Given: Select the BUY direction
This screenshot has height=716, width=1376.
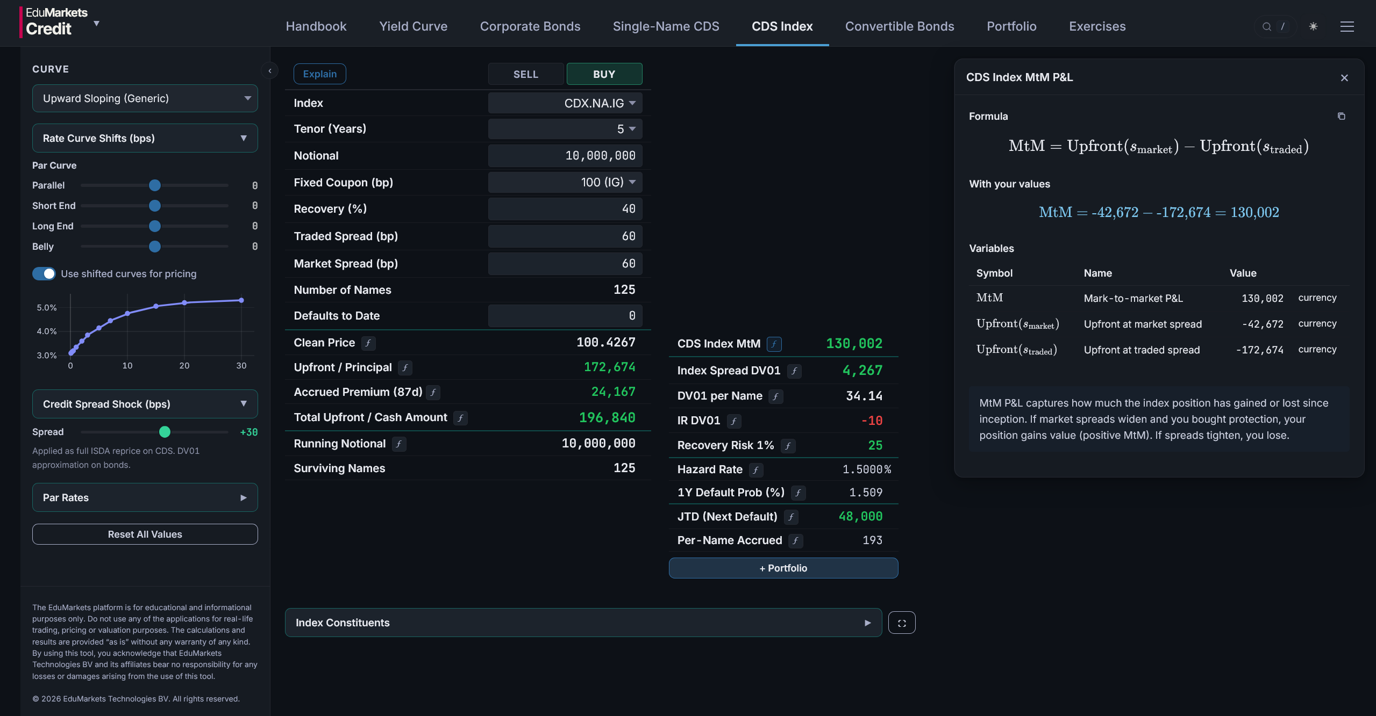Looking at the screenshot, I should (x=604, y=74).
